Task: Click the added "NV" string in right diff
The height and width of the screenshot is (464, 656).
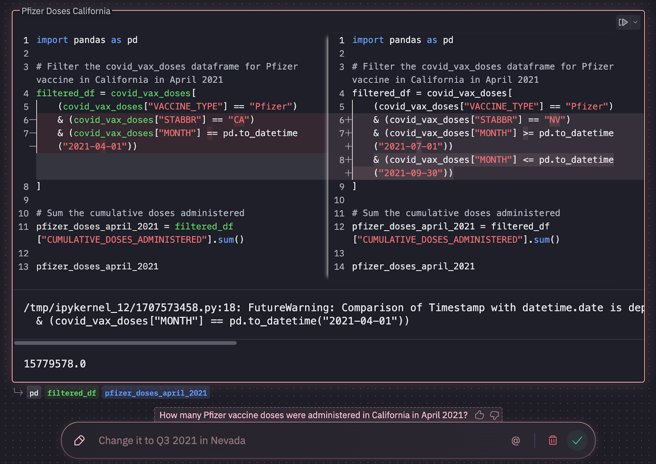Action: click(555, 120)
